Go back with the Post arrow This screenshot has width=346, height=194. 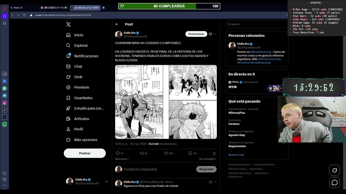point(117,24)
